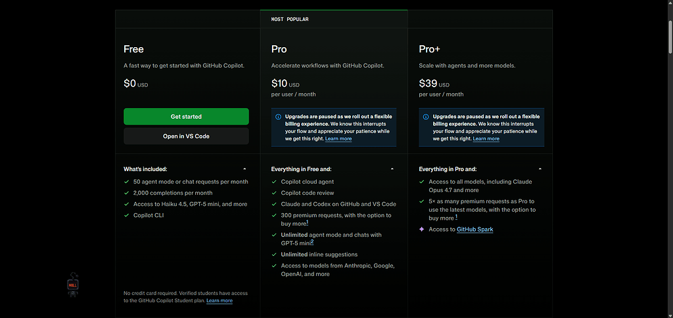Open footnote 1 after Pro premium requests
The image size is (673, 318).
pyautogui.click(x=308, y=223)
